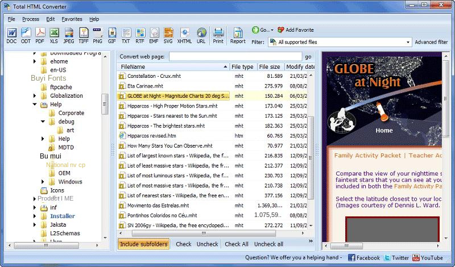
Task: Open the Favorites menu
Action: point(72,19)
